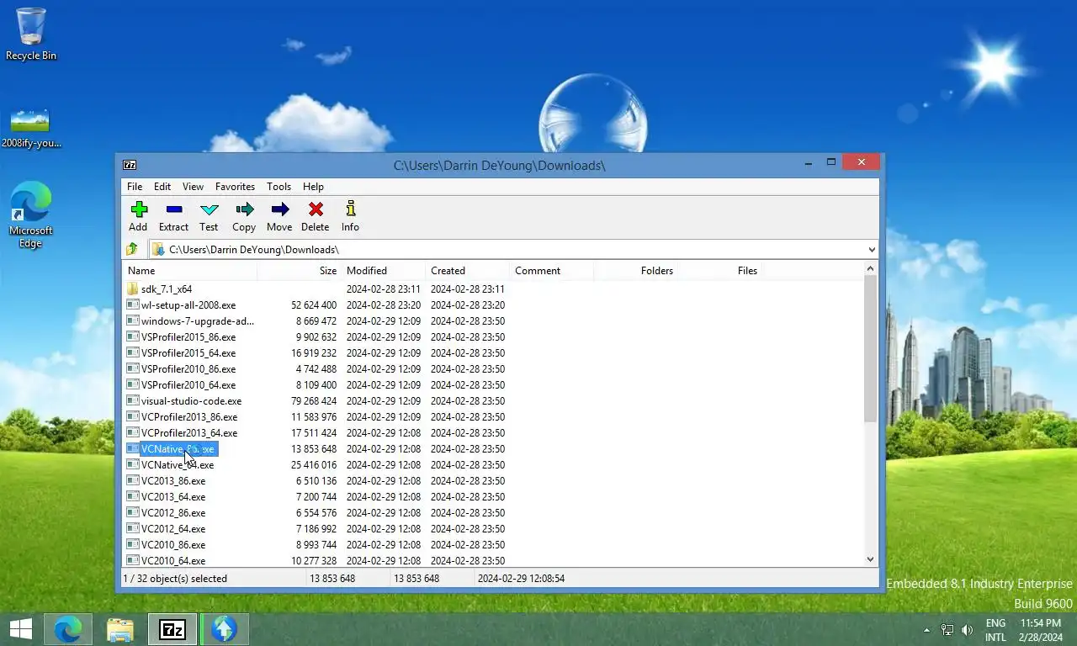Click the ENG INTL language indicator

[995, 629]
